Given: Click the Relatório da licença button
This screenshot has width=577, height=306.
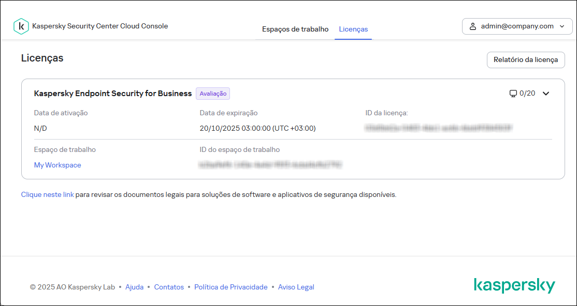Looking at the screenshot, I should pyautogui.click(x=525, y=60).
